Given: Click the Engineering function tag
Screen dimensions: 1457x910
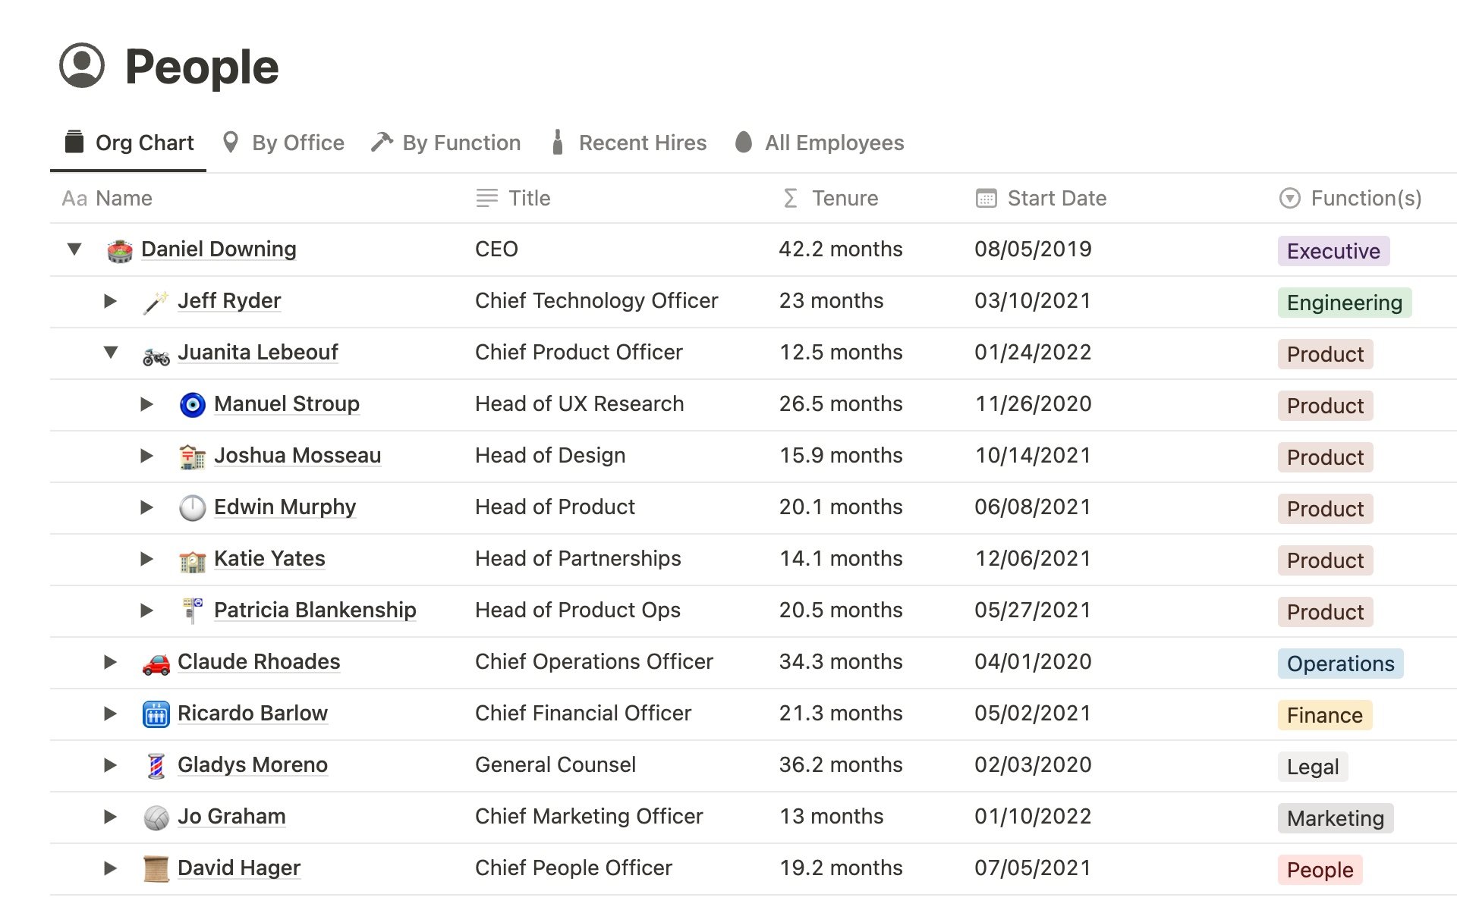Looking at the screenshot, I should (1344, 303).
